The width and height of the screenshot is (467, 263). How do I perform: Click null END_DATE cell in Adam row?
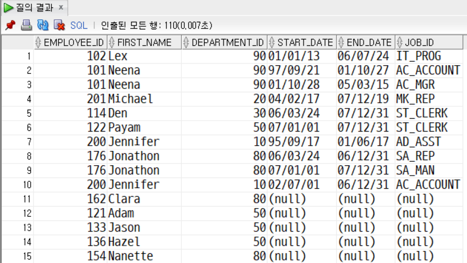click(366, 213)
